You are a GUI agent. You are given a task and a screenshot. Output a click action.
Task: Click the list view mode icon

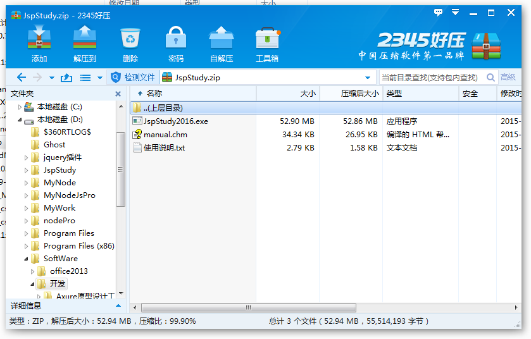(85, 78)
